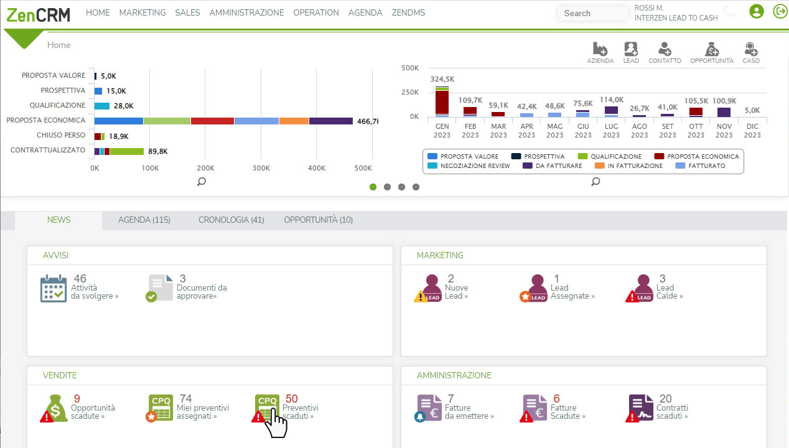Click the magnifier under the monthly chart
This screenshot has width=789, height=448.
click(x=595, y=182)
